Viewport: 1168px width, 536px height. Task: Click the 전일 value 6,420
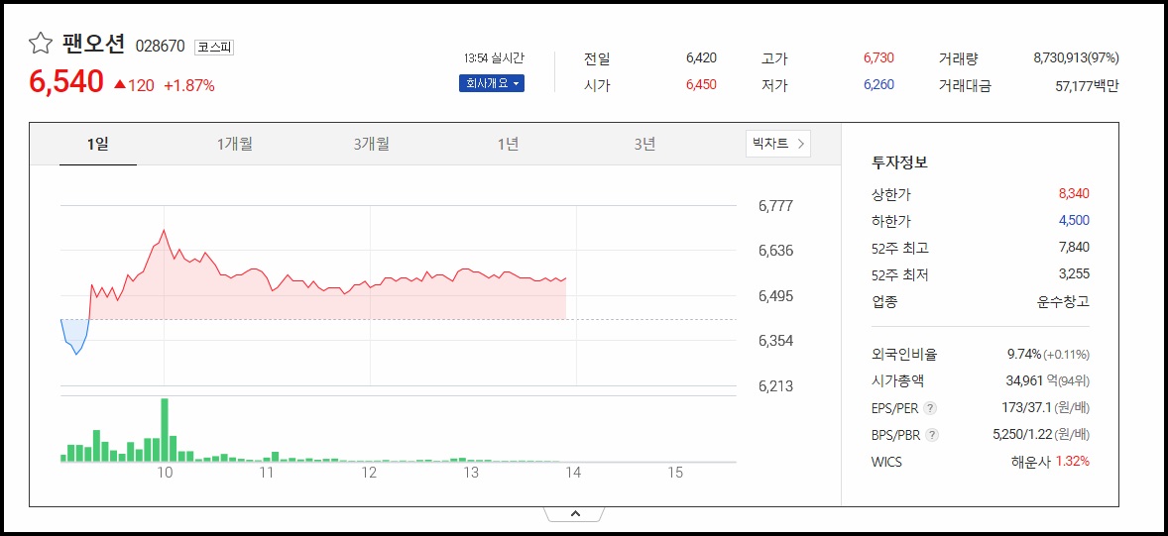(701, 58)
